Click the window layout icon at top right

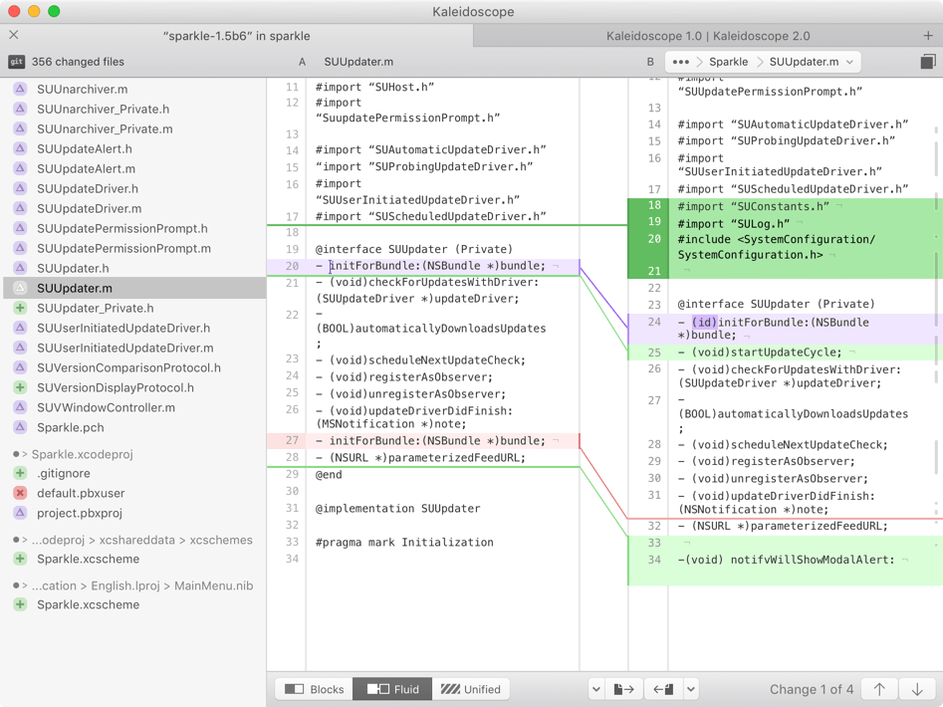tap(927, 62)
